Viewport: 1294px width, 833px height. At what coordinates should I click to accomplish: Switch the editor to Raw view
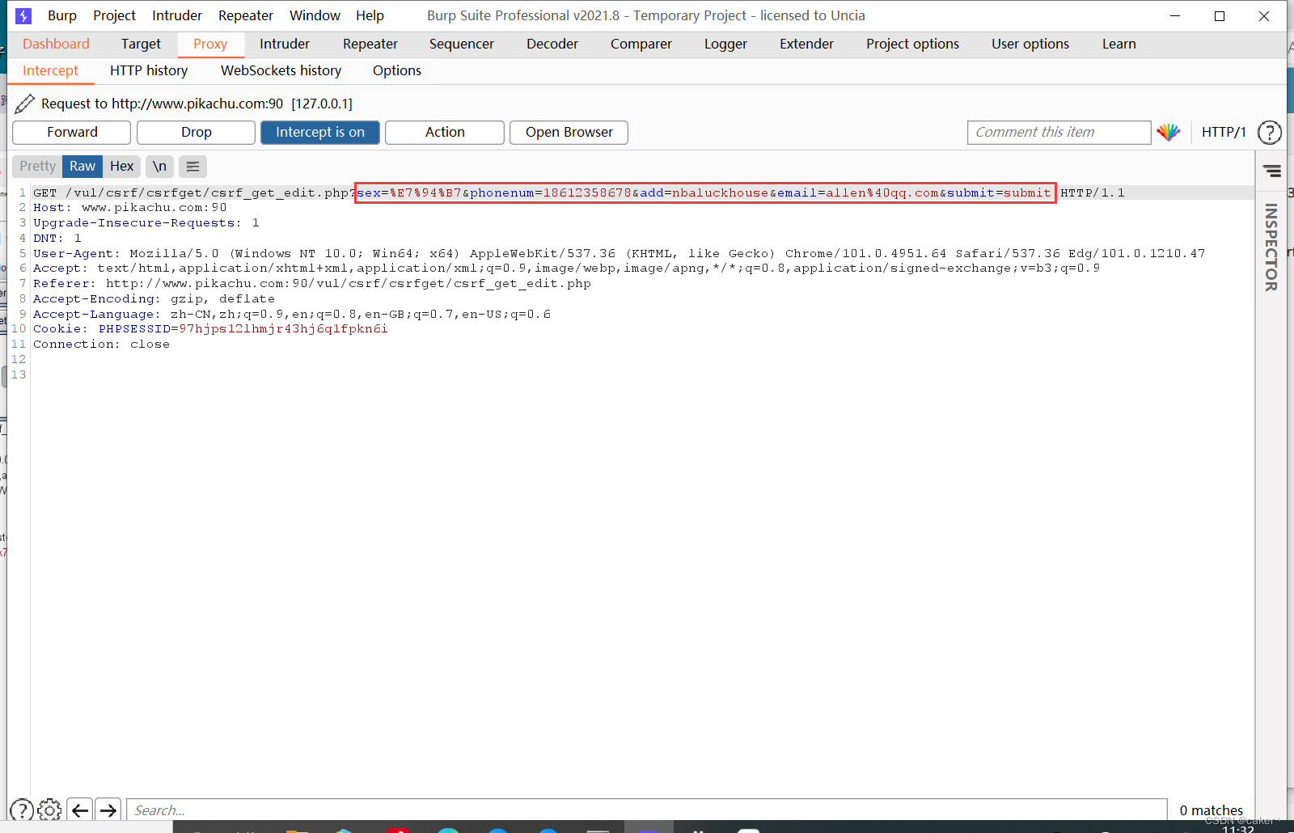(82, 167)
